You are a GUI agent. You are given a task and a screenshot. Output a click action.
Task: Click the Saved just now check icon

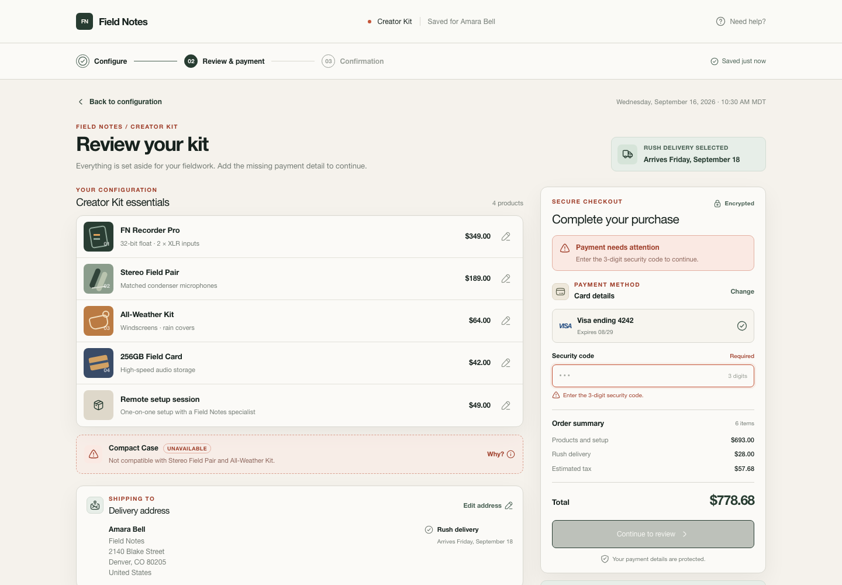(x=715, y=61)
